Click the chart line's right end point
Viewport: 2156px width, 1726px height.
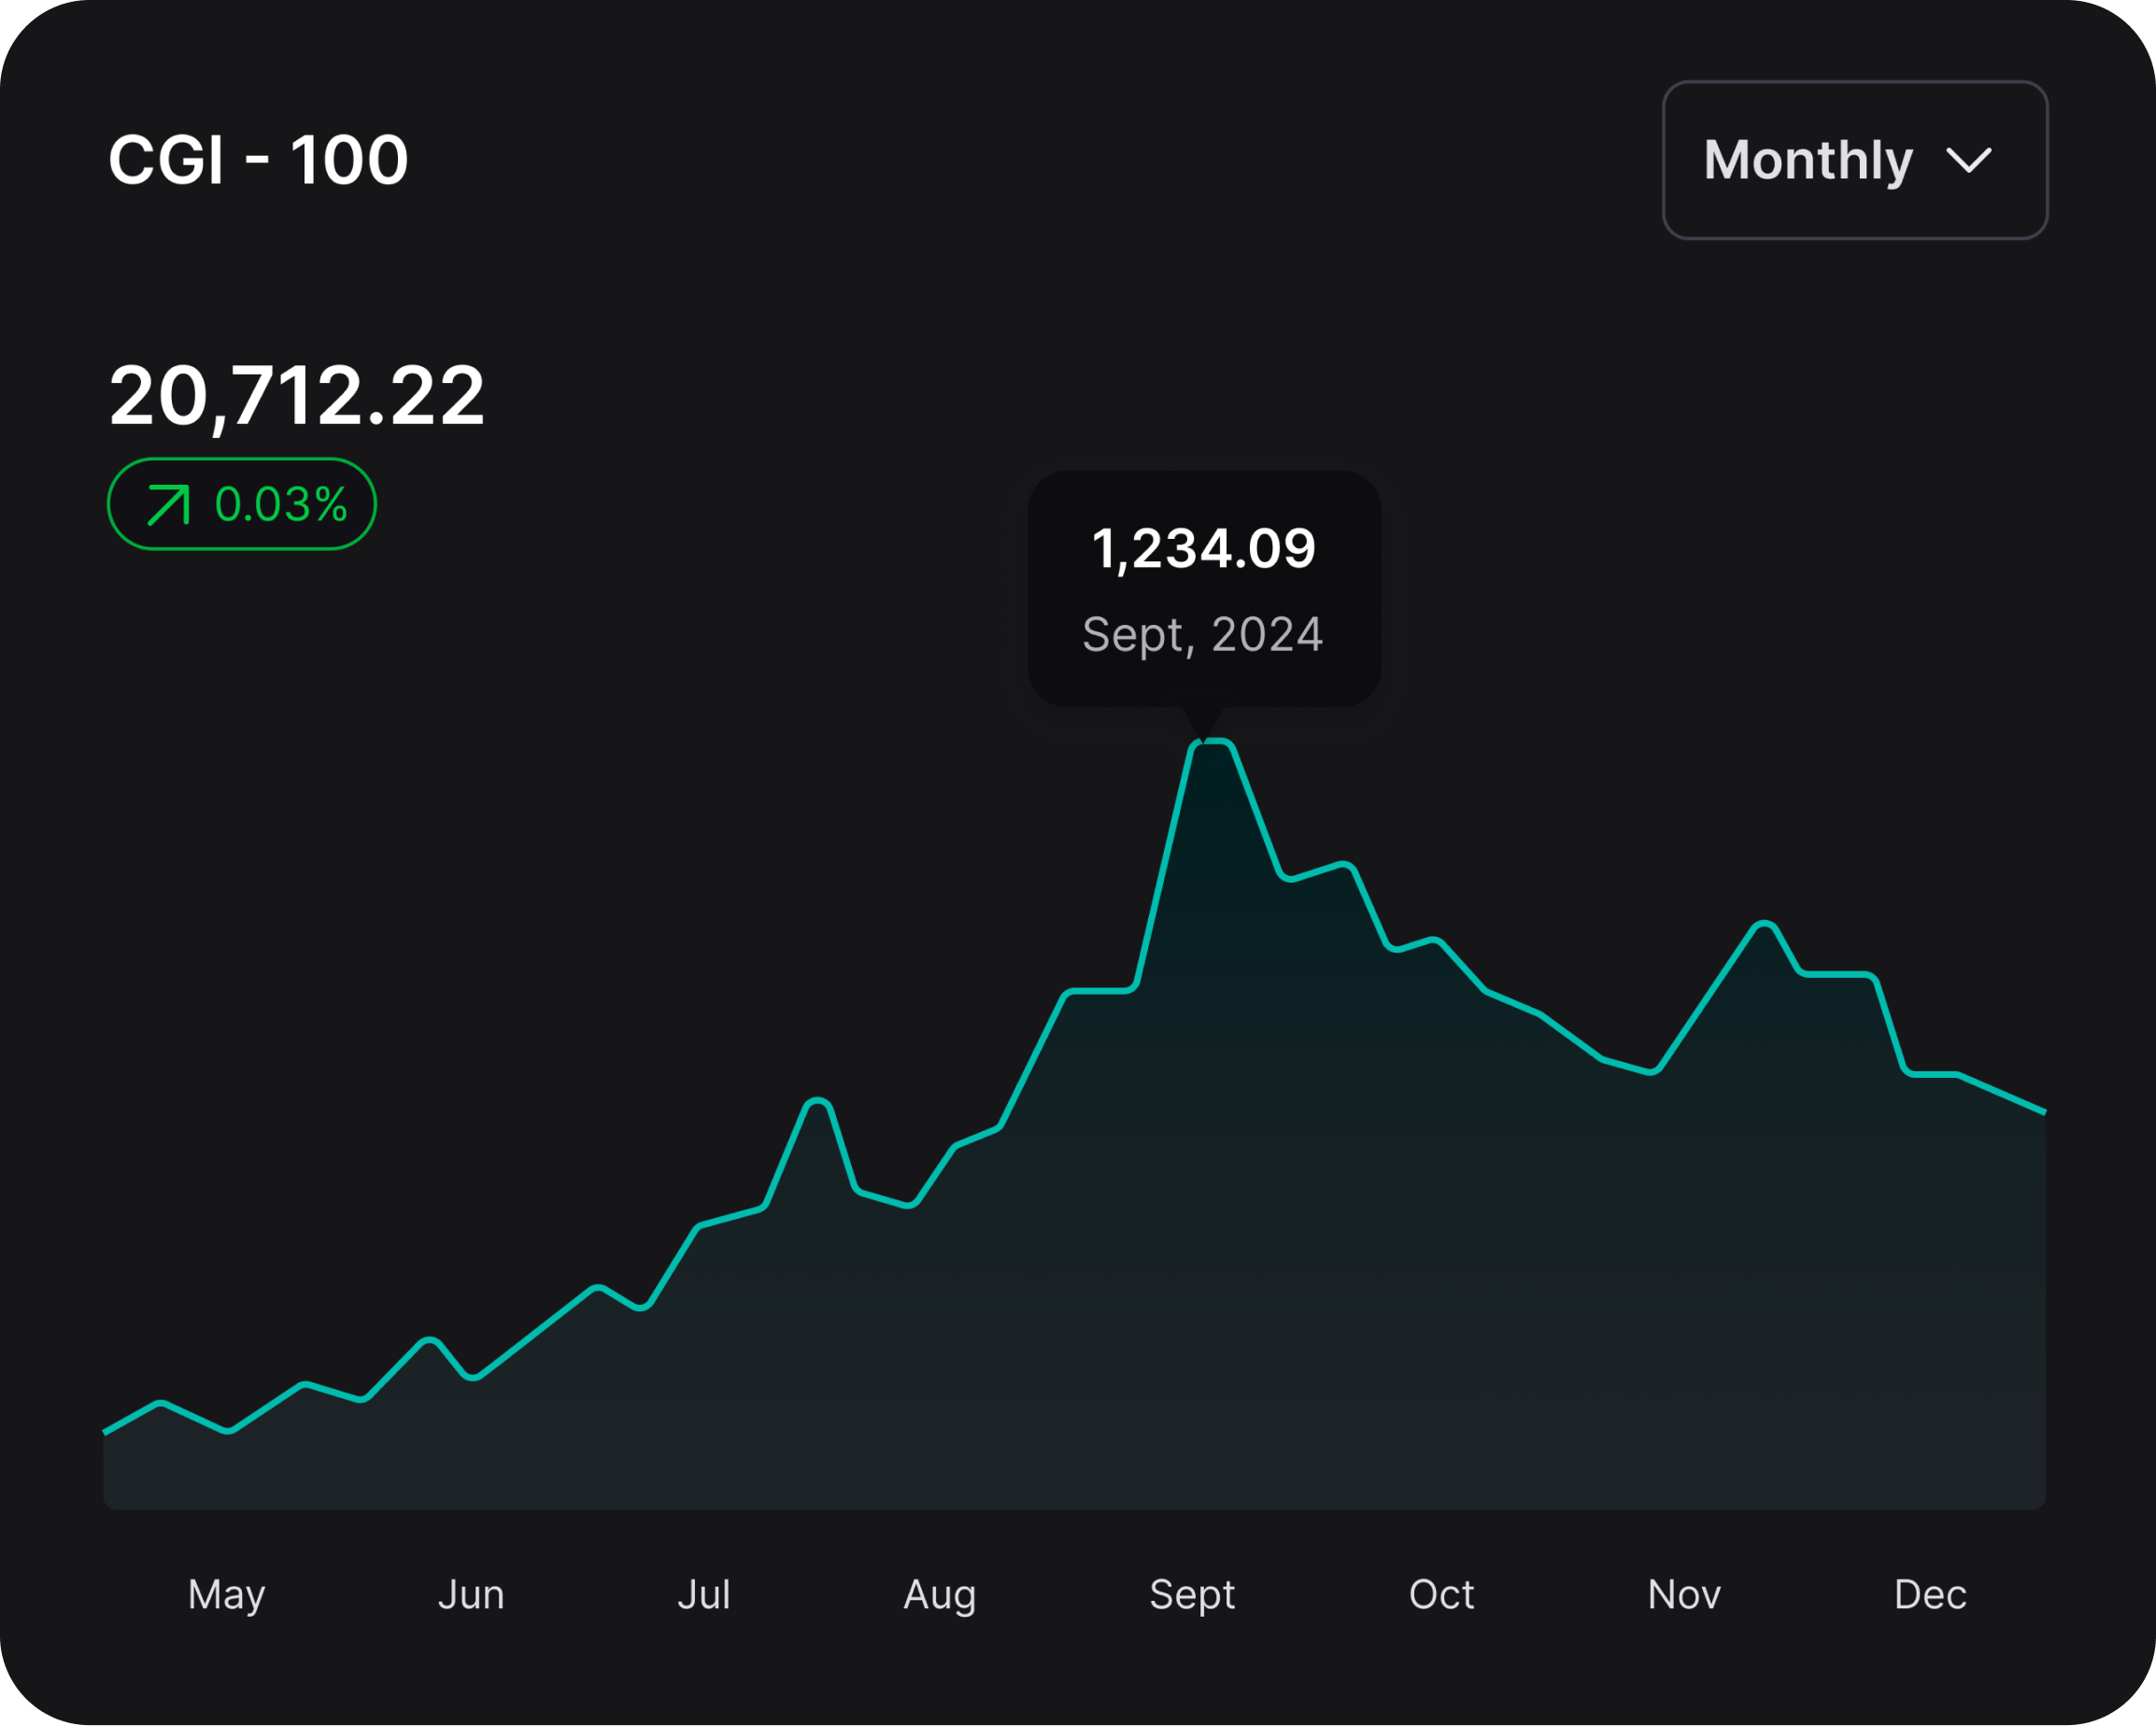point(2043,1111)
